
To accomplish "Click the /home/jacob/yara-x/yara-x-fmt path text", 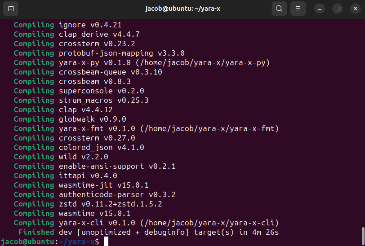I will (209, 128).
